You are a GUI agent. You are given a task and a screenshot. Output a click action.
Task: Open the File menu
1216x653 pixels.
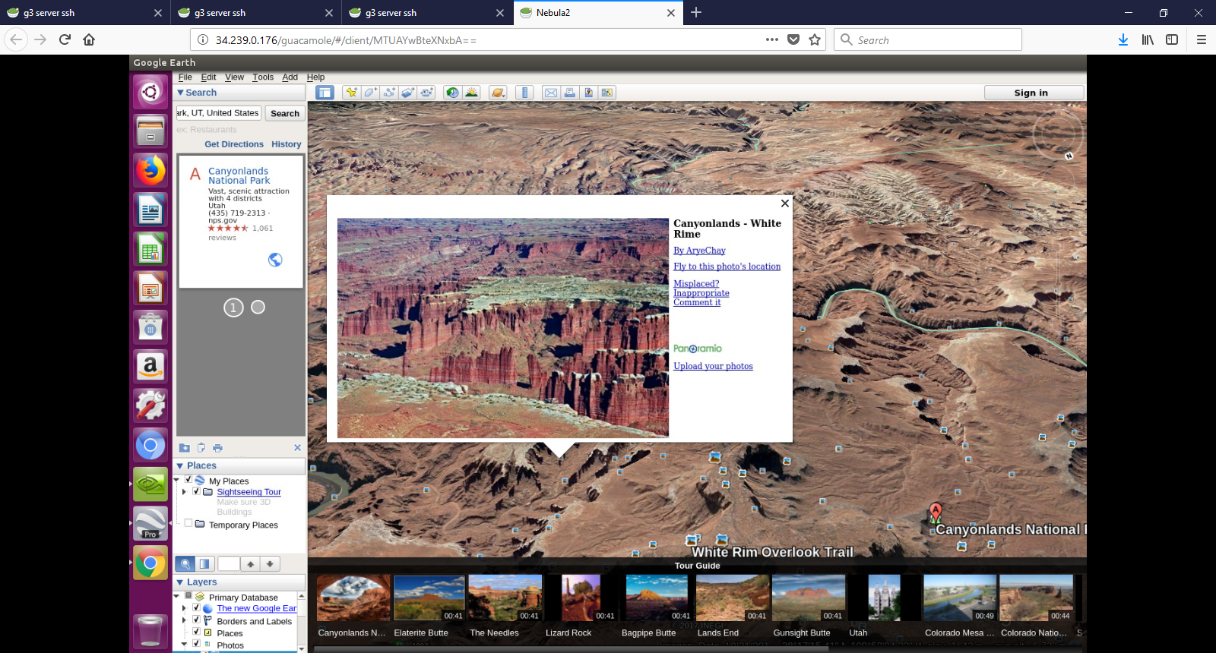[x=185, y=77]
